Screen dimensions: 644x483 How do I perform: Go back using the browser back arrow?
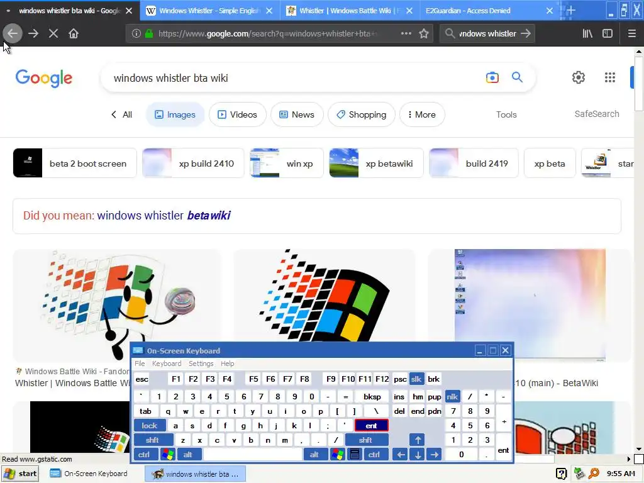(13, 33)
